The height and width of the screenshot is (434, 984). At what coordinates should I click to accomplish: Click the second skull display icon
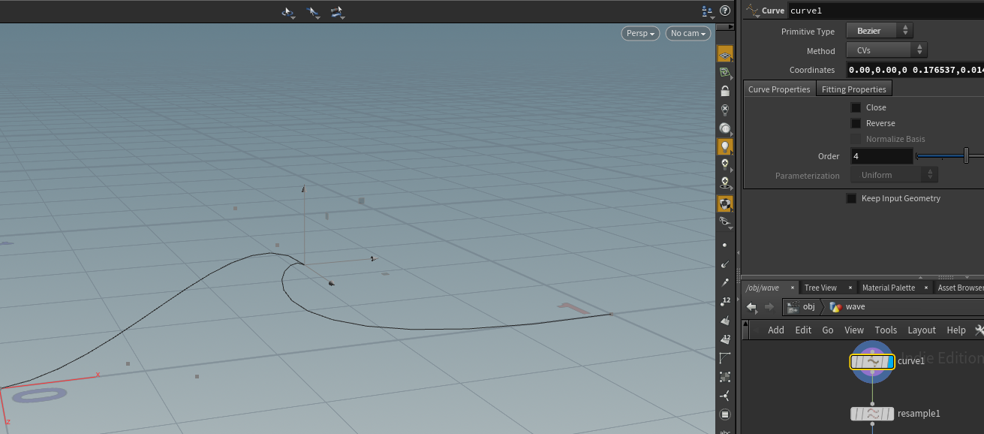(725, 182)
